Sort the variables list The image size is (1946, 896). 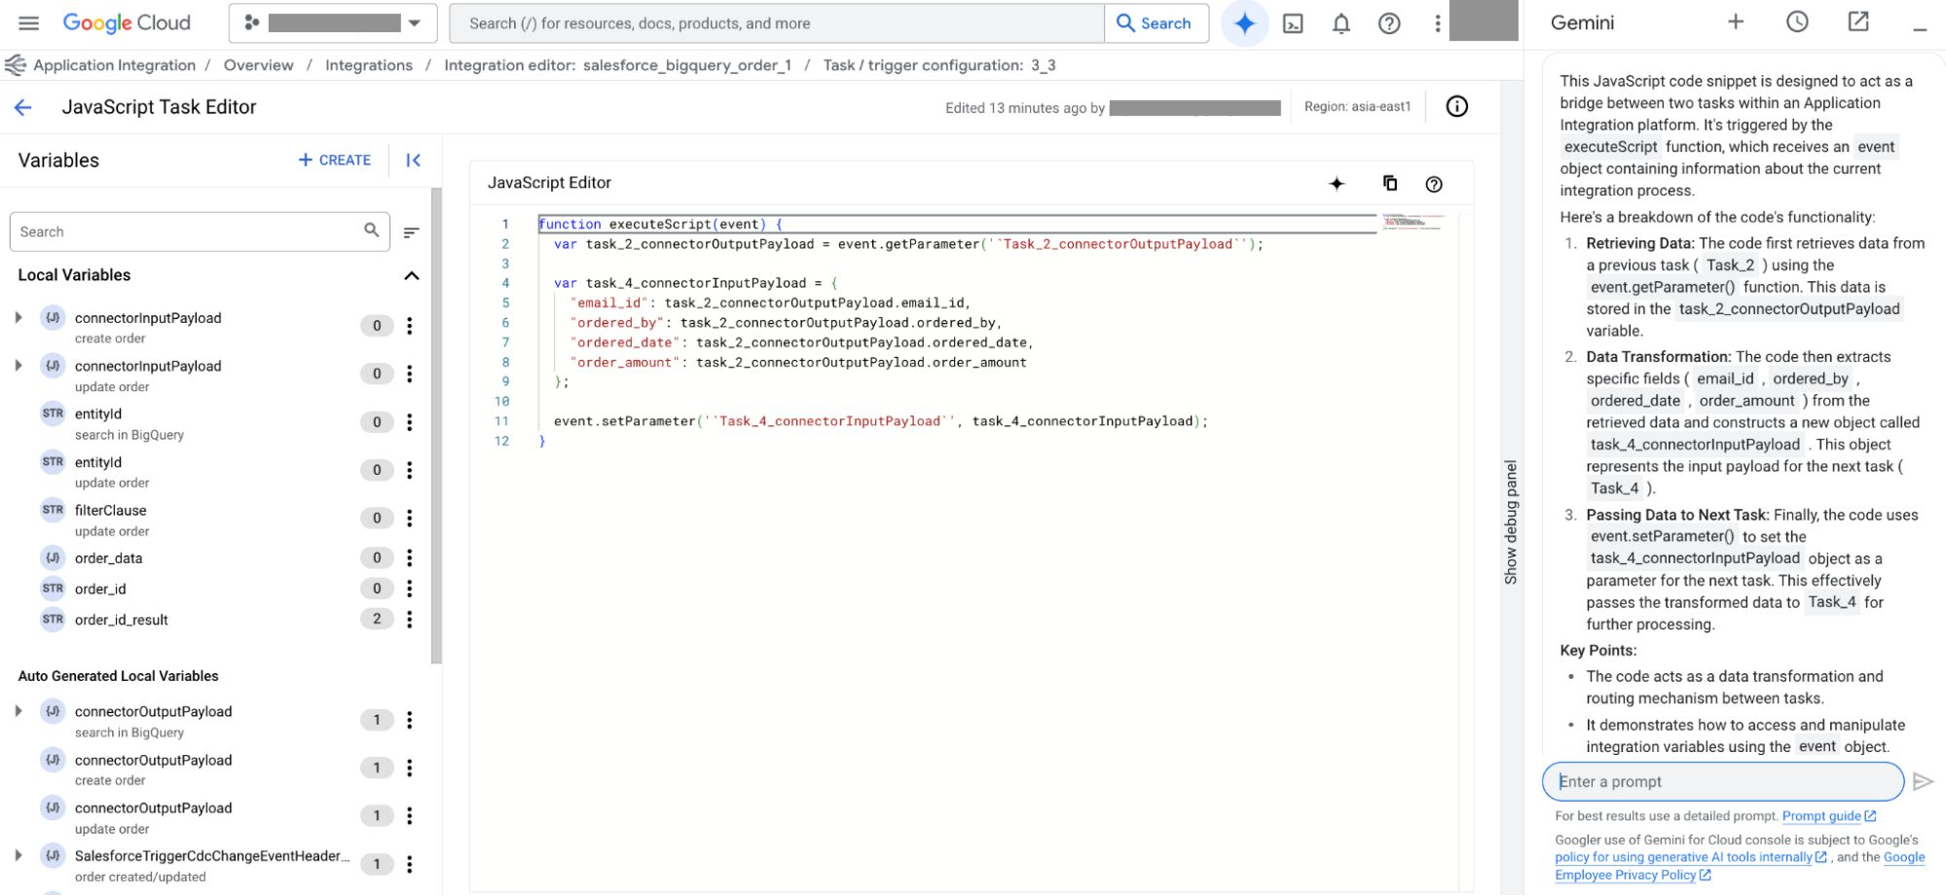(x=410, y=232)
